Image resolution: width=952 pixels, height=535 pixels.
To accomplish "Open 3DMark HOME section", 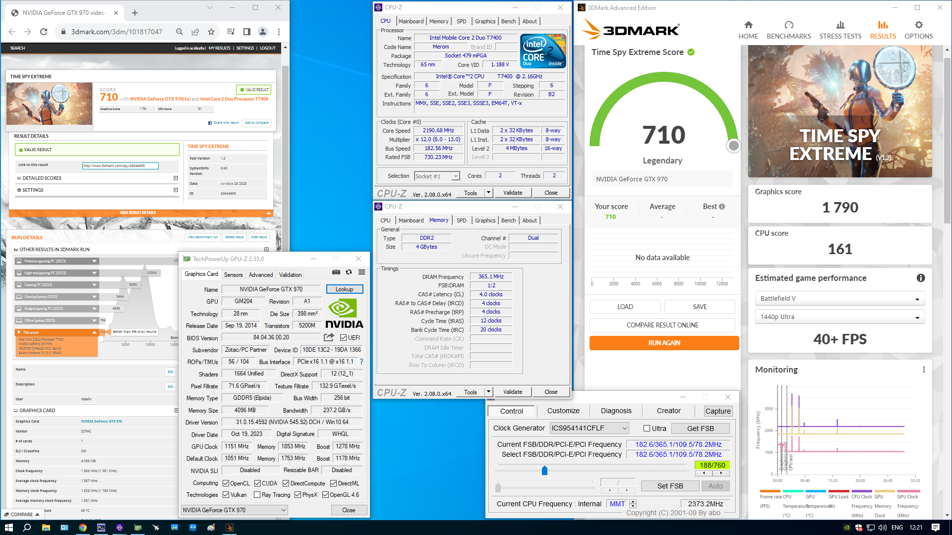I will tap(748, 30).
